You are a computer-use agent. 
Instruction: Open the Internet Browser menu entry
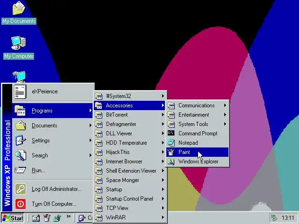(x=130, y=161)
